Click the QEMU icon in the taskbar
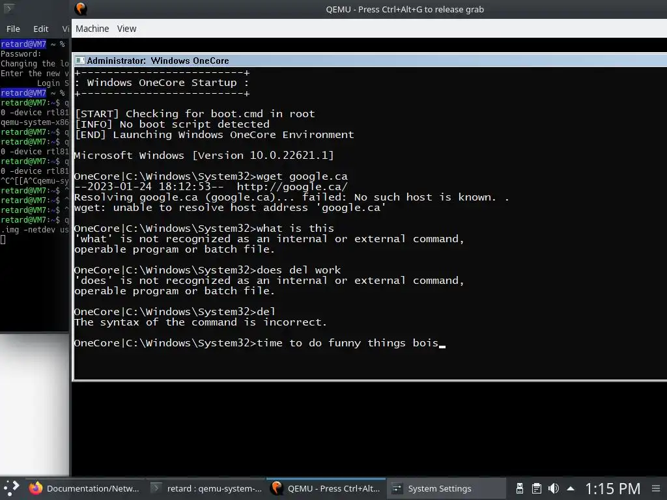The height and width of the screenshot is (500, 667). (277, 488)
